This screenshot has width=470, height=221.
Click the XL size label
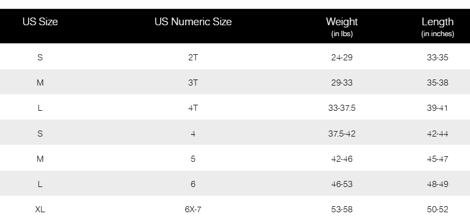[x=40, y=209]
